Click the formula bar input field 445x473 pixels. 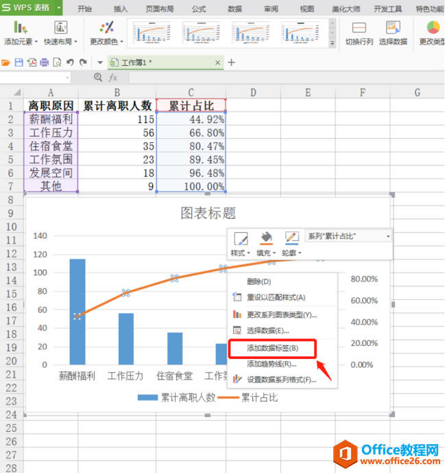point(286,78)
